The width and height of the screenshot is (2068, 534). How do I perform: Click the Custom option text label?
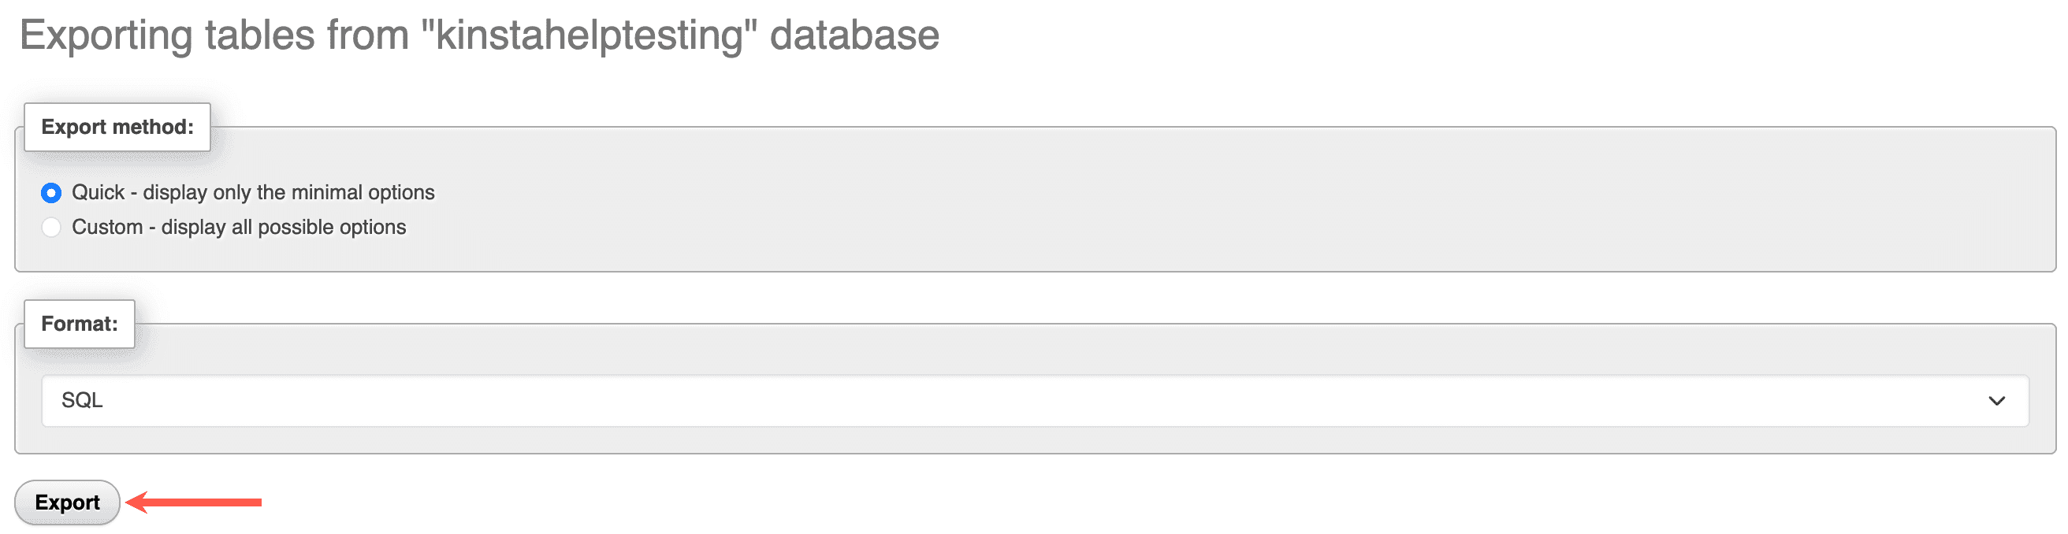240,227
